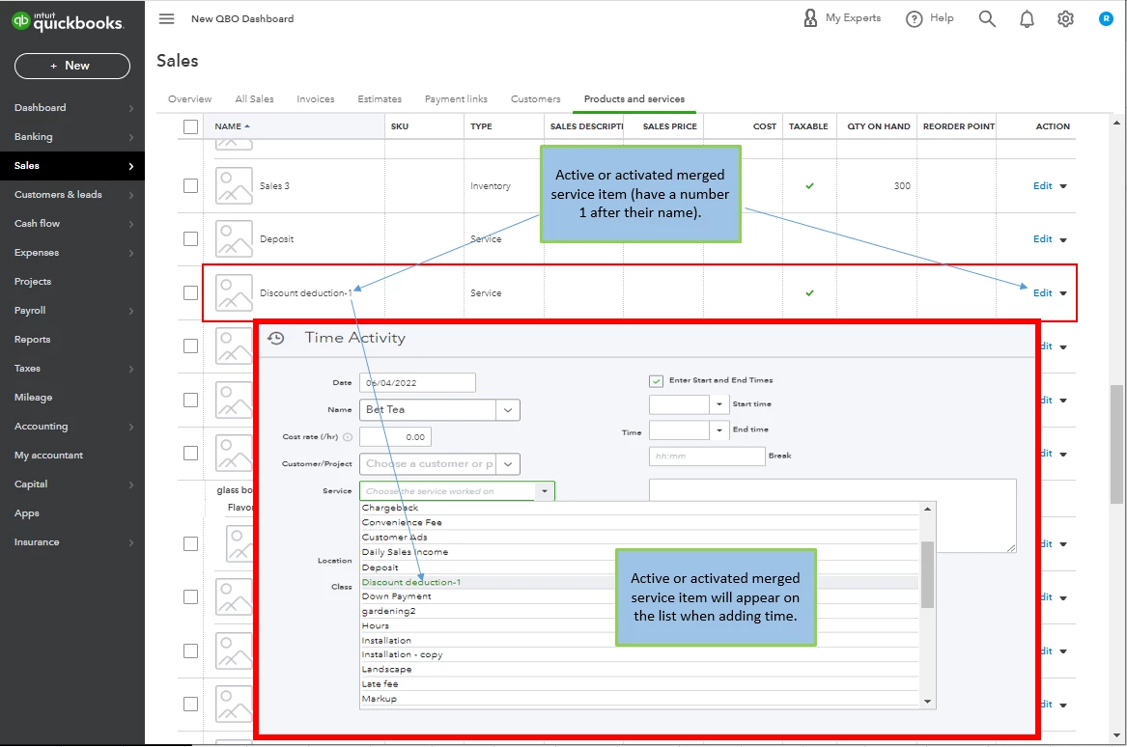Click the New button in sidebar
The image size is (1127, 747).
point(71,66)
